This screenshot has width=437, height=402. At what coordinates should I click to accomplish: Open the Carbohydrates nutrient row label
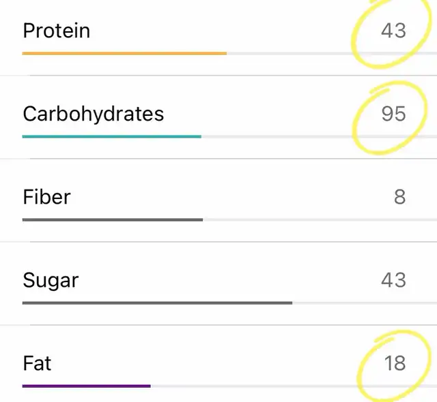[x=94, y=114]
